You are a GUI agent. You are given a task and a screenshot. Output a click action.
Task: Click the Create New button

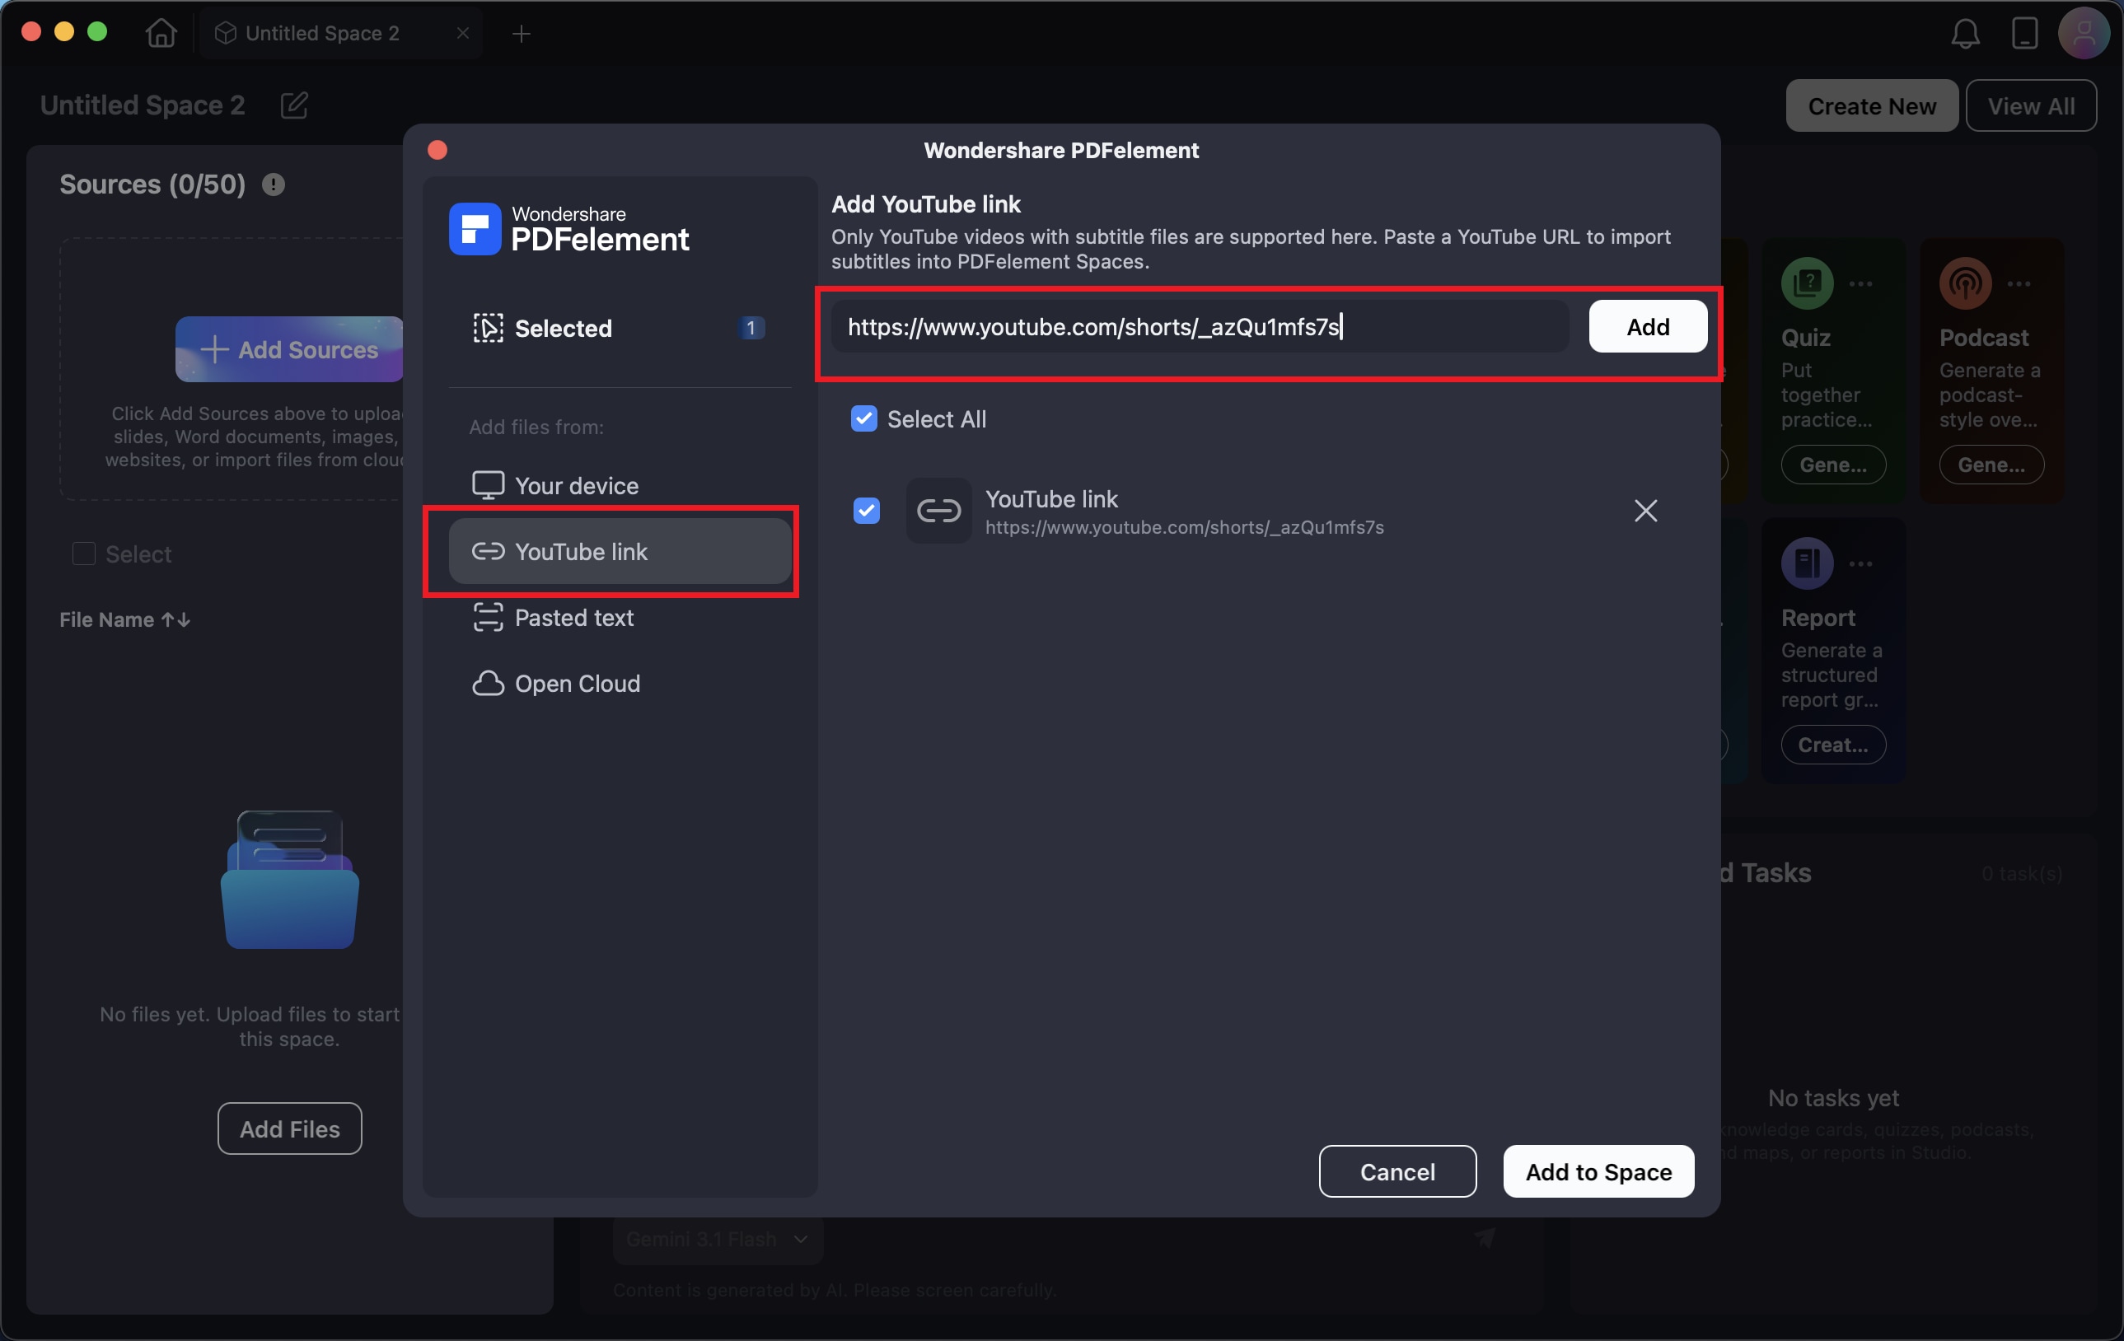(x=1872, y=105)
